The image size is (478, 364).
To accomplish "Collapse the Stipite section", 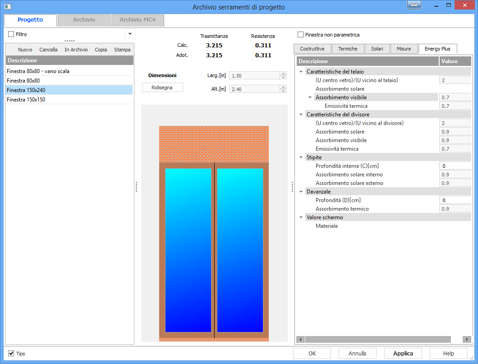I will click(x=301, y=157).
